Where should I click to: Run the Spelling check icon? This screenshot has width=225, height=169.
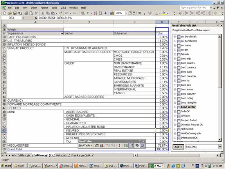coord(36,13)
